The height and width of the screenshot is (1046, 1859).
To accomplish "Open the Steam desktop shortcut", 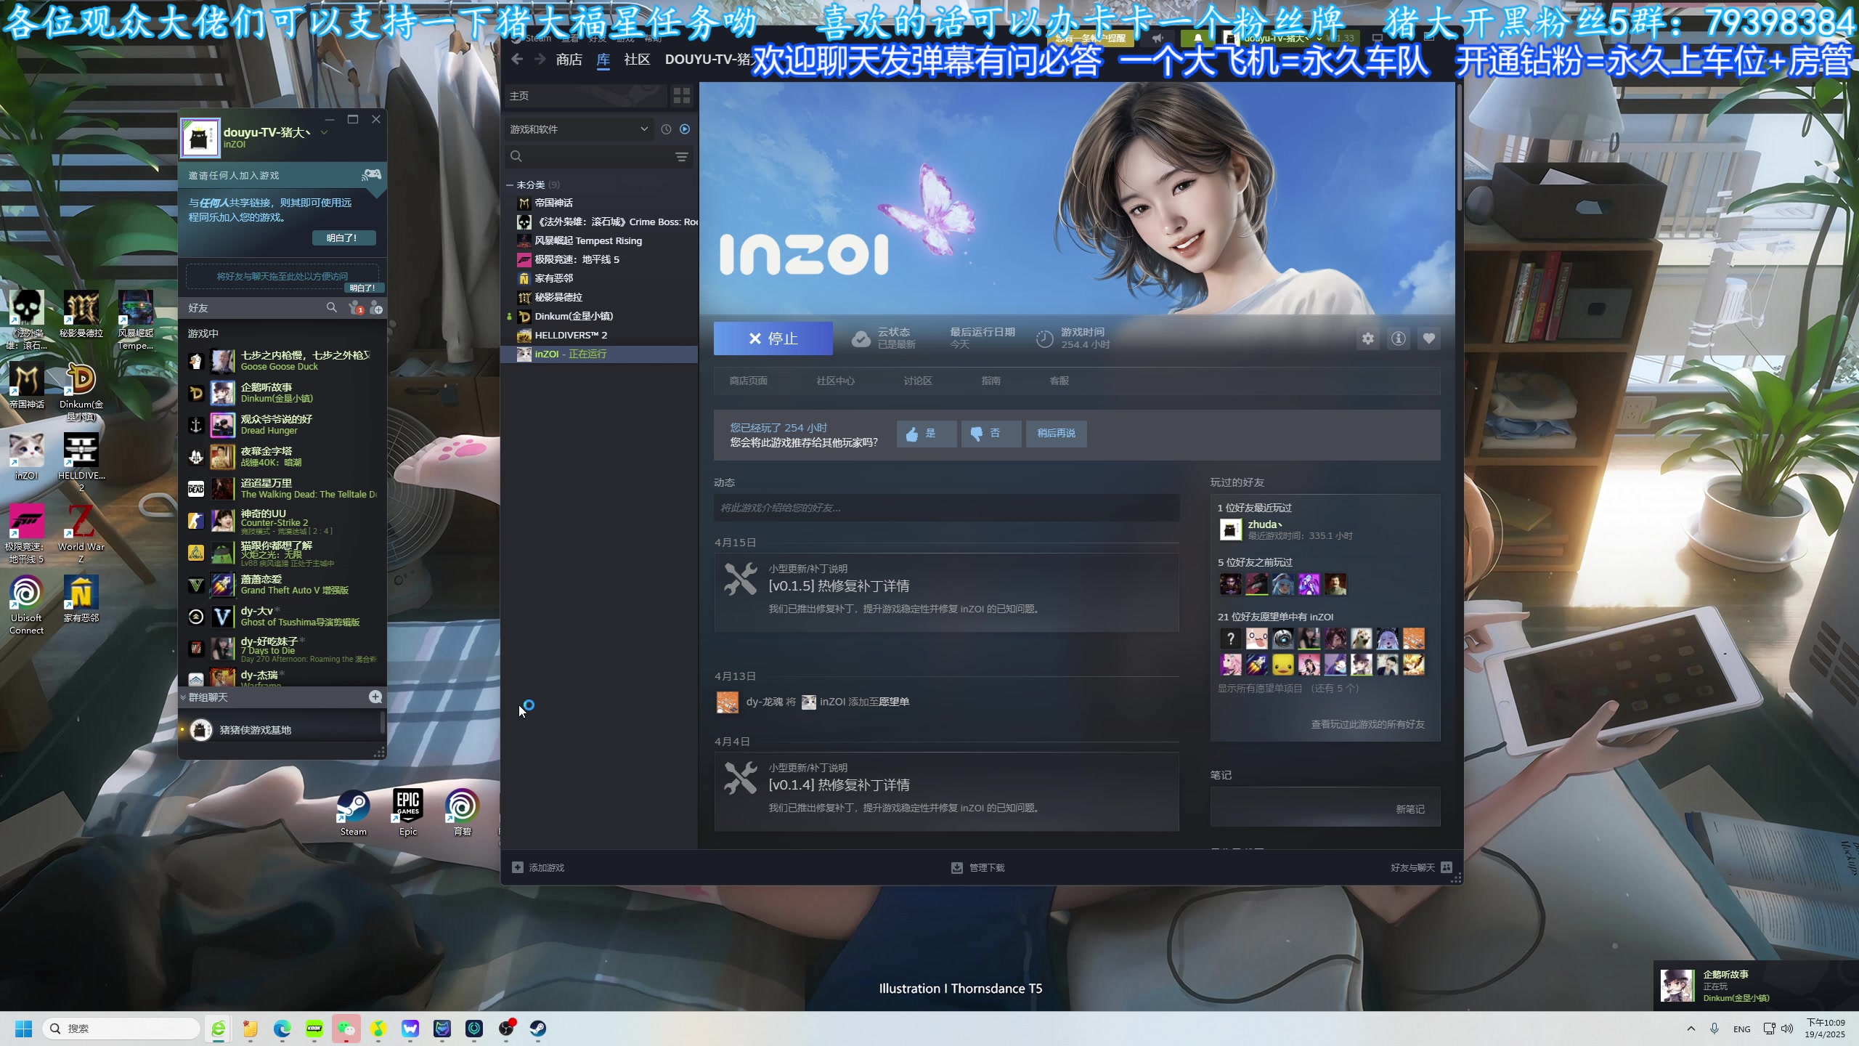I will click(354, 812).
